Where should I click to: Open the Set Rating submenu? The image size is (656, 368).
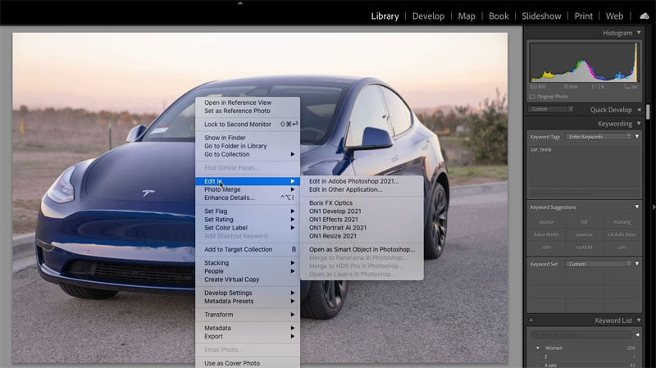click(248, 220)
